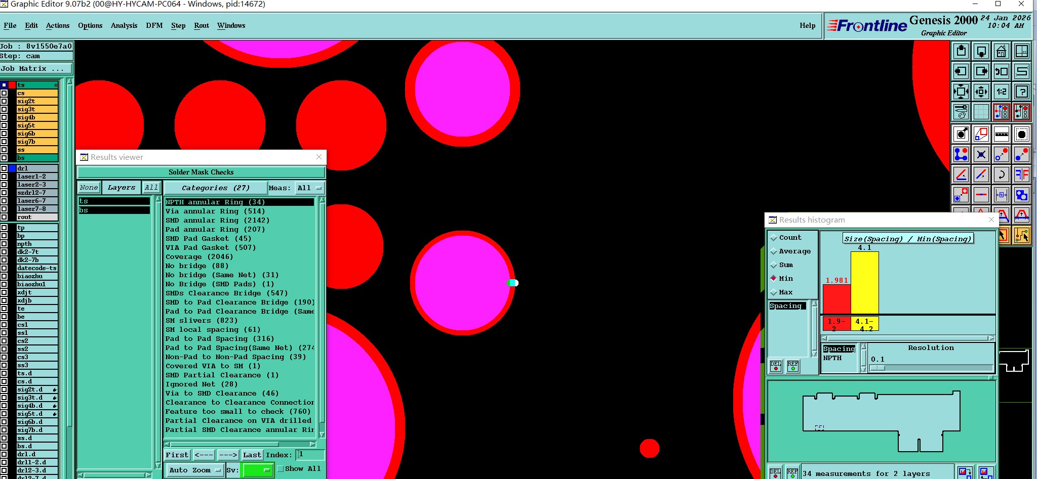1037x479 pixels.
Task: Toggle the sig2t layer checkbox
Action: (x=4, y=101)
